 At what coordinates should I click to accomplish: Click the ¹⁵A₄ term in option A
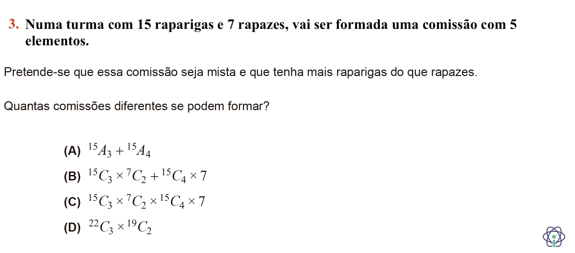(139, 150)
